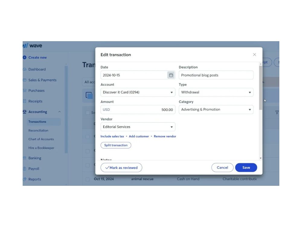Open the Account dropdown Discover it Card
This screenshot has width=302, height=227.
pyautogui.click(x=138, y=92)
